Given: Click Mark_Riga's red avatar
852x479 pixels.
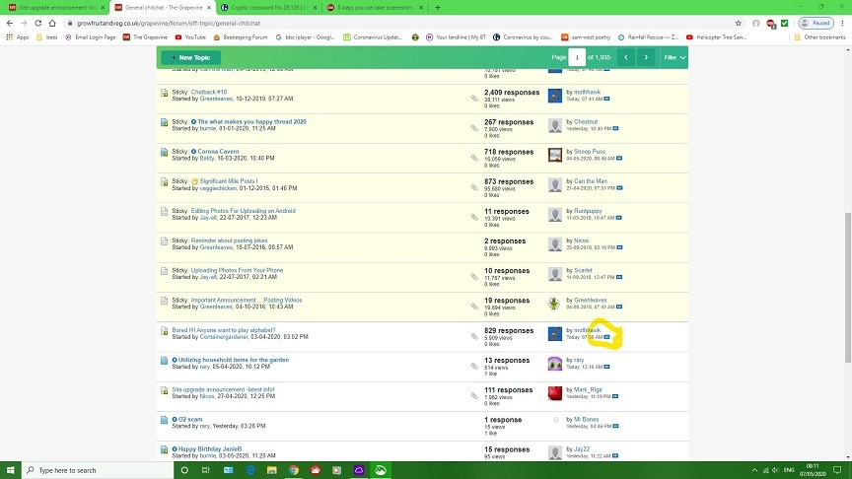Looking at the screenshot, I should coord(555,393).
